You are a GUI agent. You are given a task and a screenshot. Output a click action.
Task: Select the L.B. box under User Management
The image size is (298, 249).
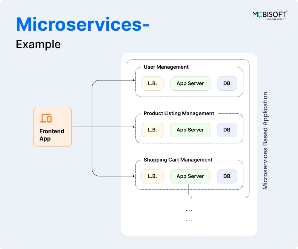[152, 83]
